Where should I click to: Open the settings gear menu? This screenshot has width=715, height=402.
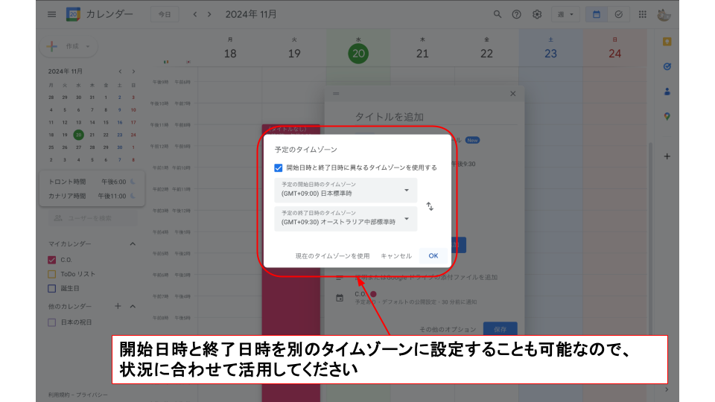click(537, 14)
